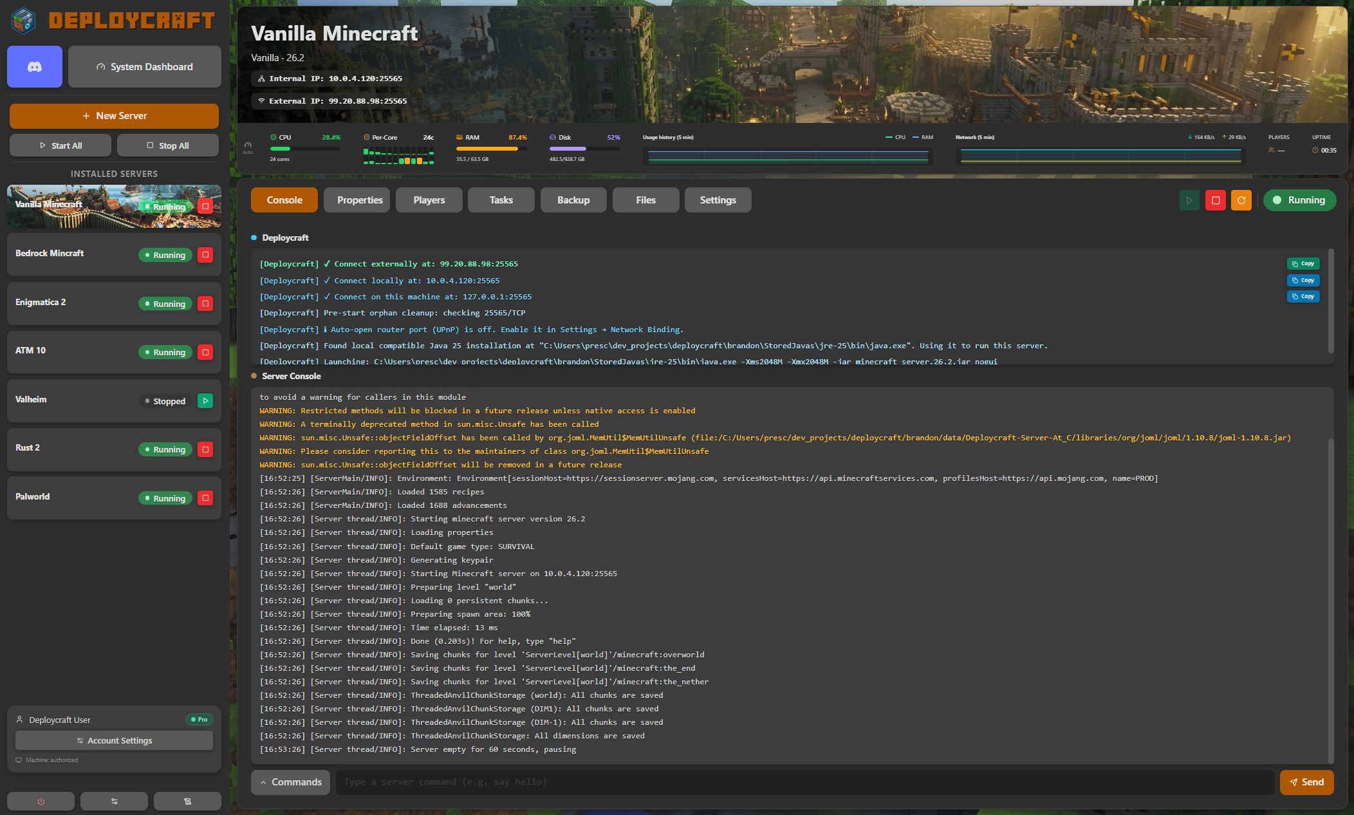
Task: Click Stop All servers
Action: (x=168, y=145)
